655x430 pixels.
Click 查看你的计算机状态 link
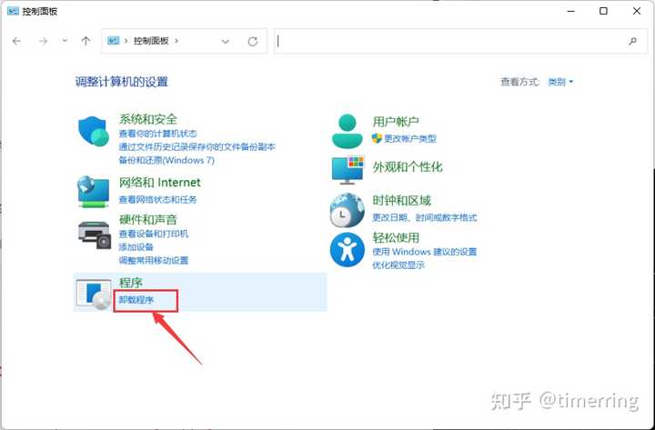158,134
